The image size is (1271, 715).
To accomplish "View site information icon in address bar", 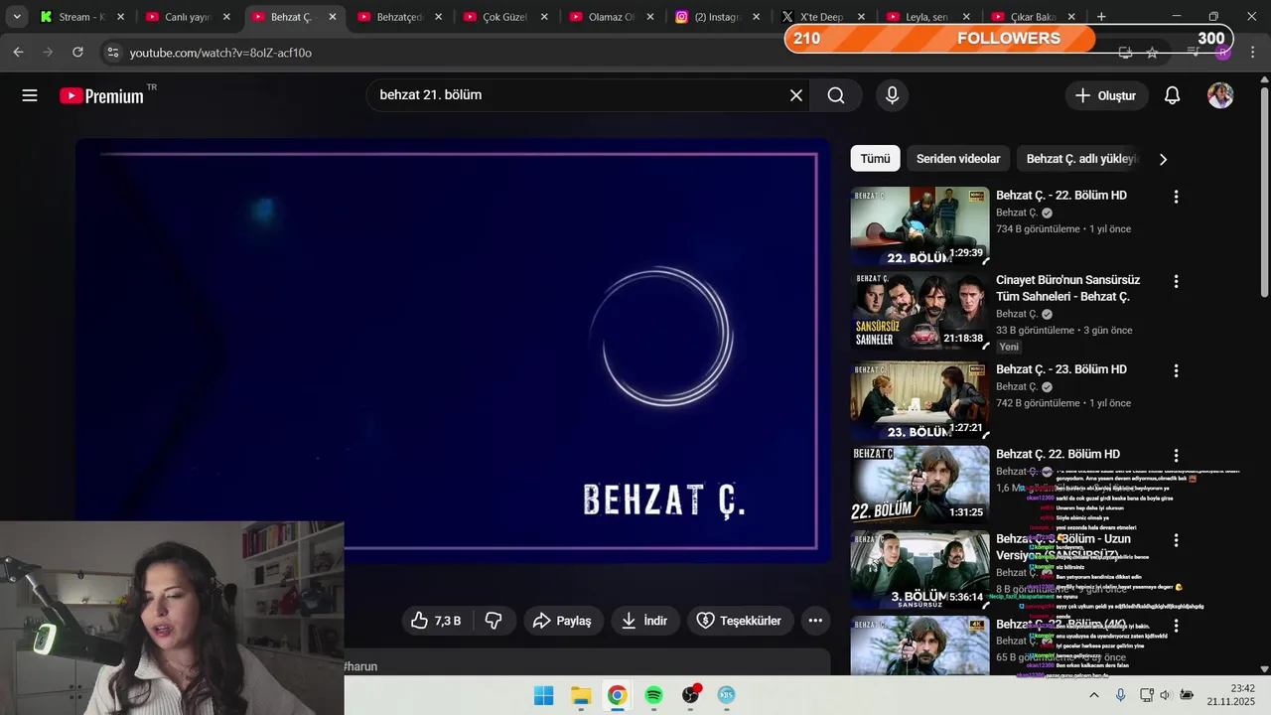I will [112, 52].
